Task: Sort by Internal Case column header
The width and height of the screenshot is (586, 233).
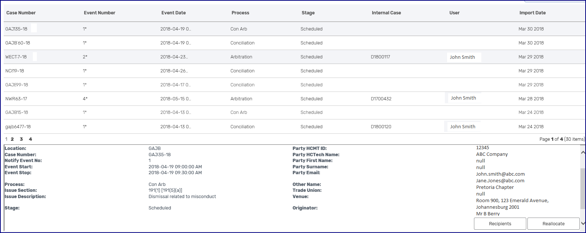Action: 386,13
